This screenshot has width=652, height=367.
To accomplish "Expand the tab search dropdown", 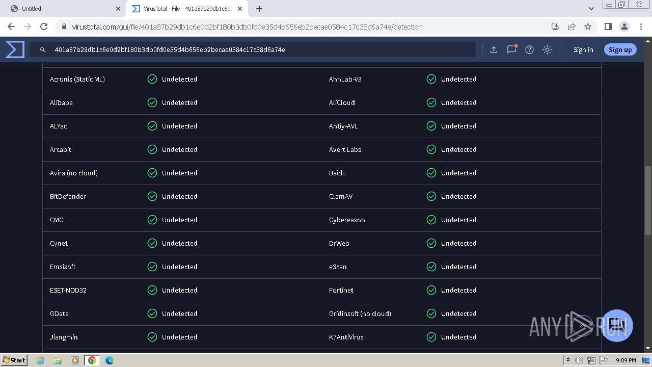I will coord(591,9).
